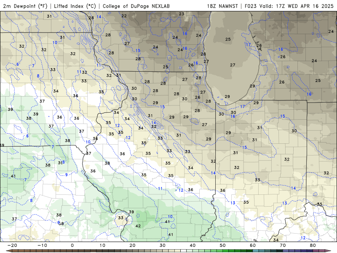Click the 'Lifted Index (°C)' header label
This screenshot has width=337, height=253.
point(75,6)
